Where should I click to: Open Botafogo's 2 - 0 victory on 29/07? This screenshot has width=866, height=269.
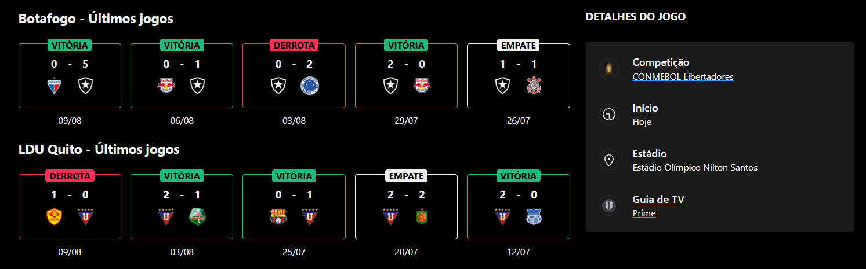click(x=406, y=76)
